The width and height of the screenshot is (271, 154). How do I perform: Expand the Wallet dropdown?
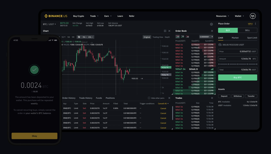click(239, 16)
